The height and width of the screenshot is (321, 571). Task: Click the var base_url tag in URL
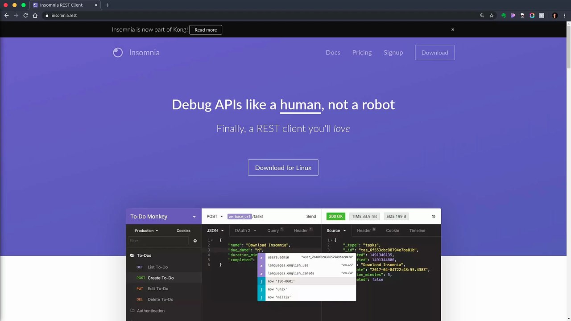pos(240,217)
